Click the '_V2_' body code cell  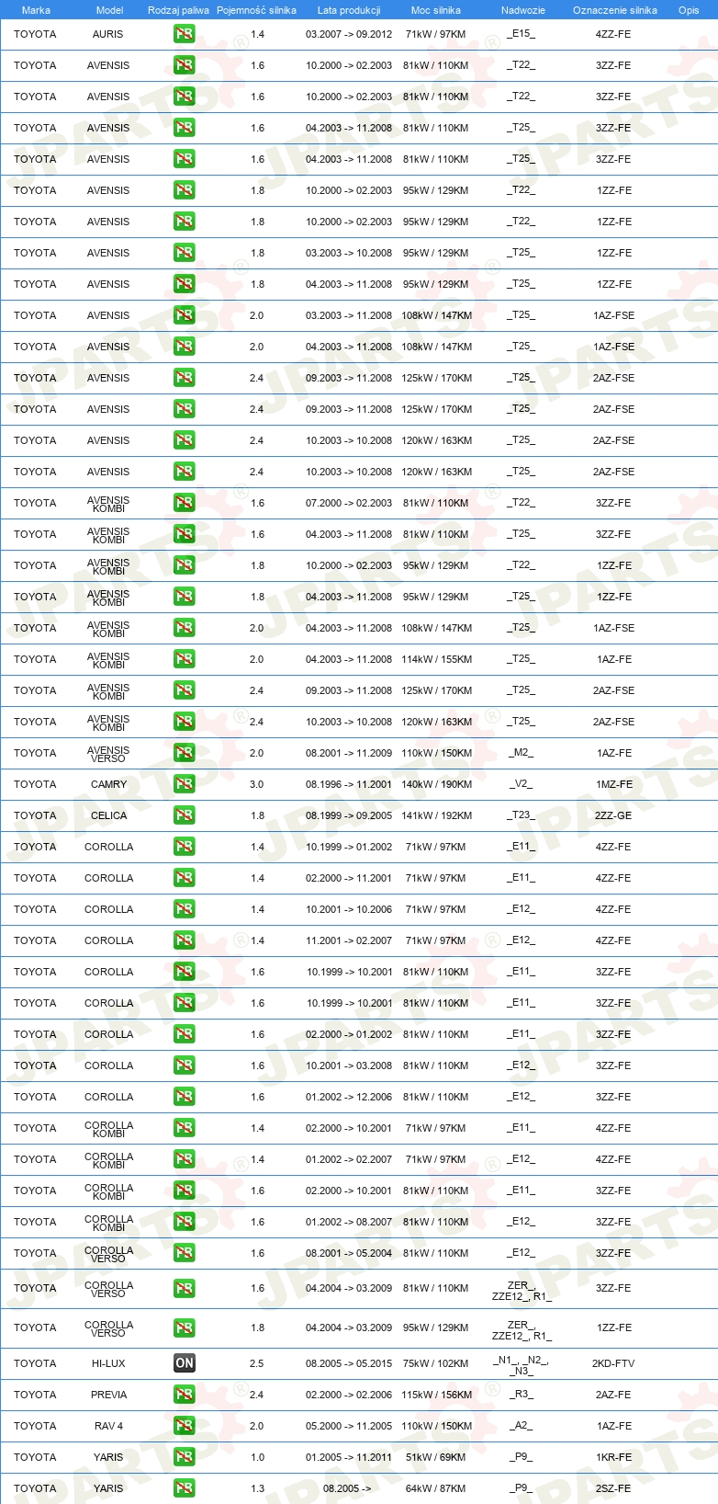521,784
